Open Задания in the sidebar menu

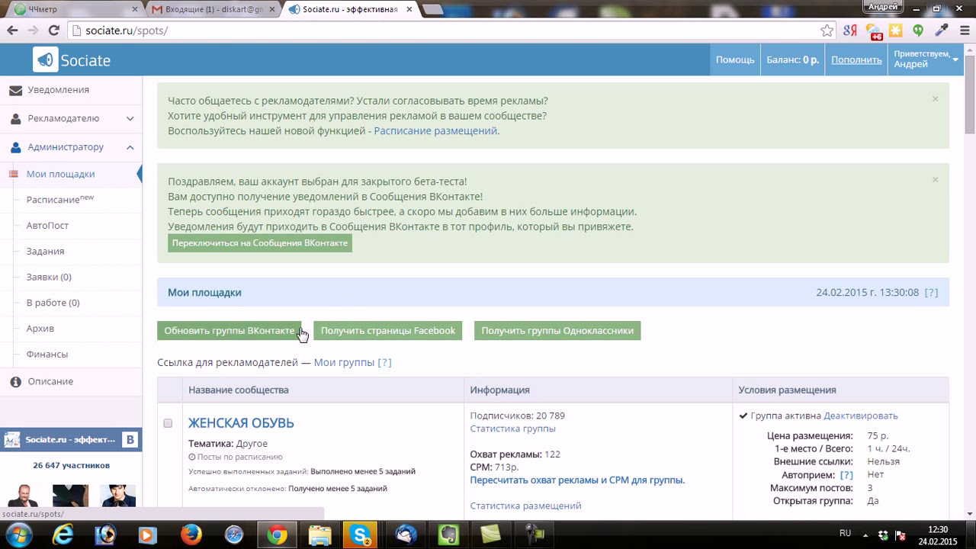(x=45, y=252)
